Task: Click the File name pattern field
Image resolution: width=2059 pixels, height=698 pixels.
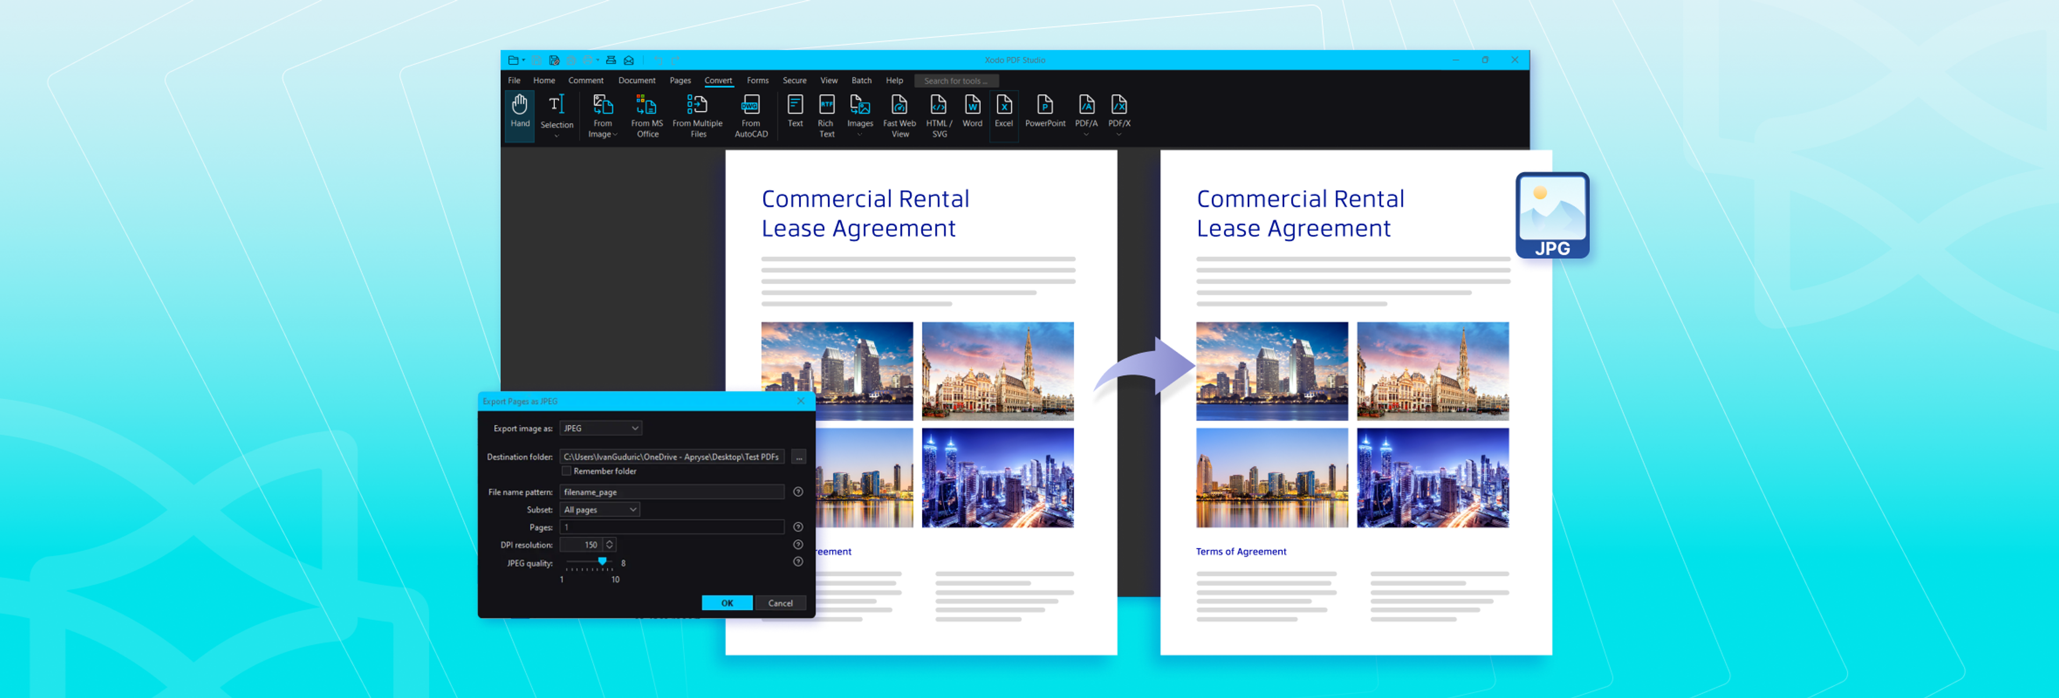Action: point(671,492)
